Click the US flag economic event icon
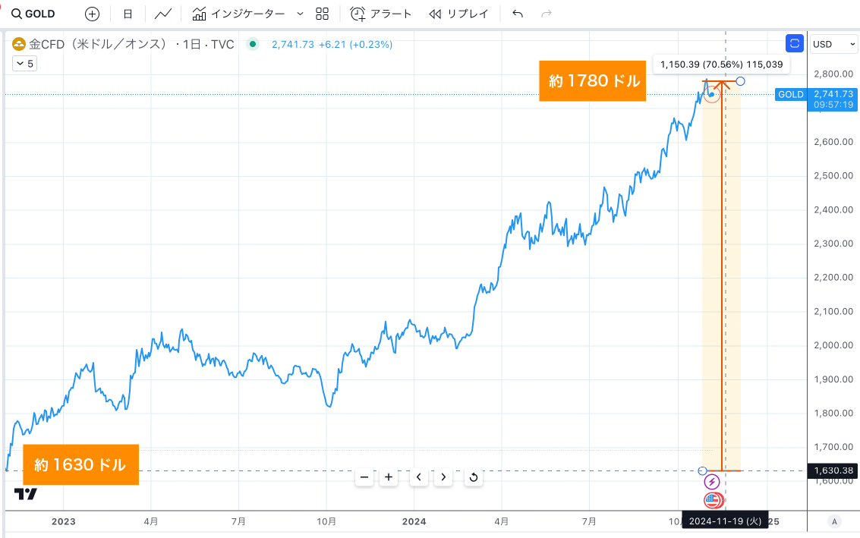Screen dimensions: 860x538 [x=712, y=499]
